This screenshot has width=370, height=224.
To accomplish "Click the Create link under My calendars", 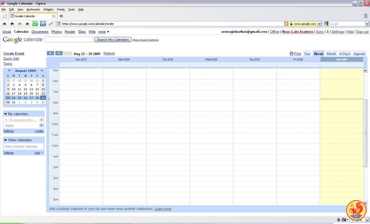I will tap(39, 131).
